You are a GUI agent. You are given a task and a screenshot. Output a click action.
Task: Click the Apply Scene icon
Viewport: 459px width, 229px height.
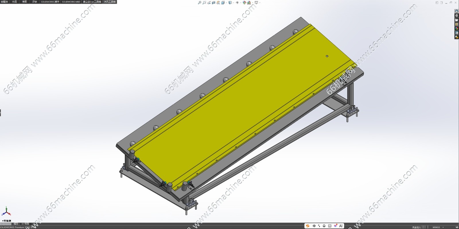[x=249, y=3]
